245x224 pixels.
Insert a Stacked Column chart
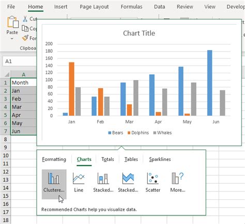click(103, 183)
